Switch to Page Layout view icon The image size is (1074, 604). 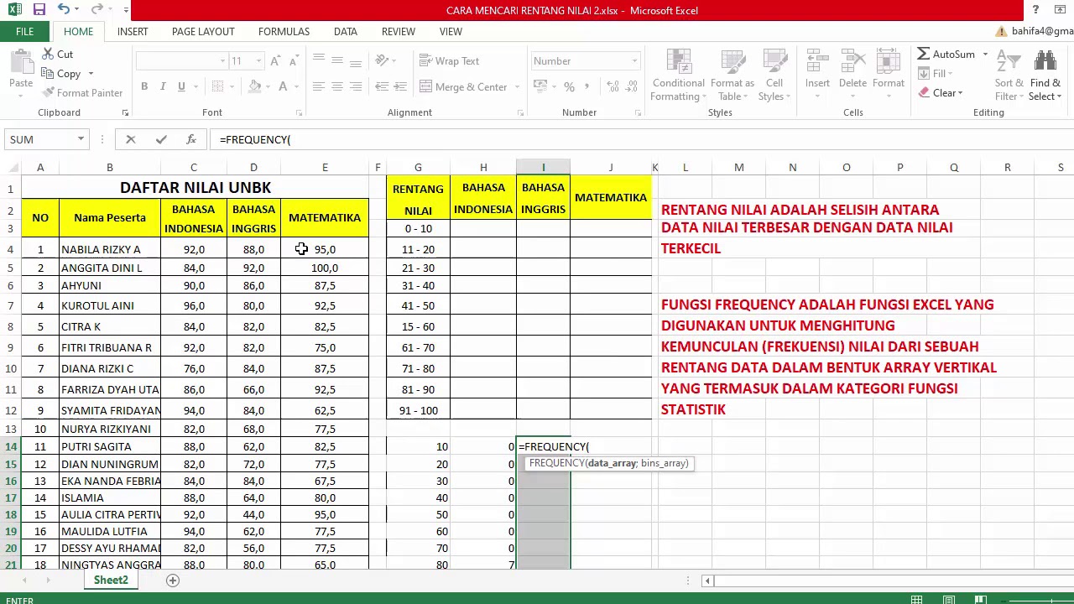[x=949, y=599]
